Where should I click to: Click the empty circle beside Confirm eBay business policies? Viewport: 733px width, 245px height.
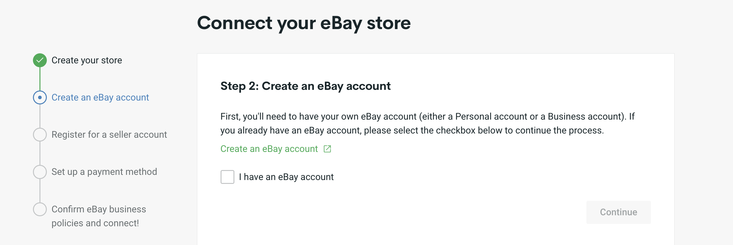[40, 209]
